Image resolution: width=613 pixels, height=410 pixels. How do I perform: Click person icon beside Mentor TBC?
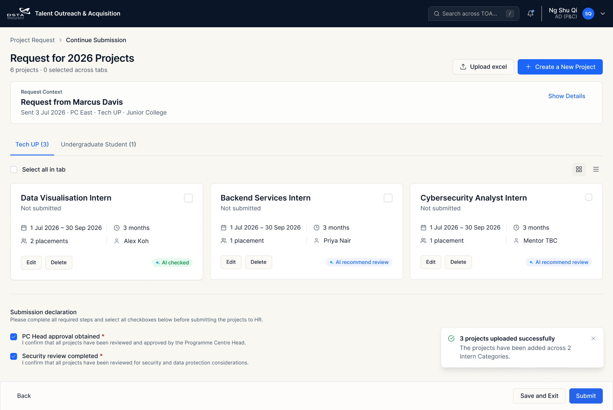click(516, 241)
